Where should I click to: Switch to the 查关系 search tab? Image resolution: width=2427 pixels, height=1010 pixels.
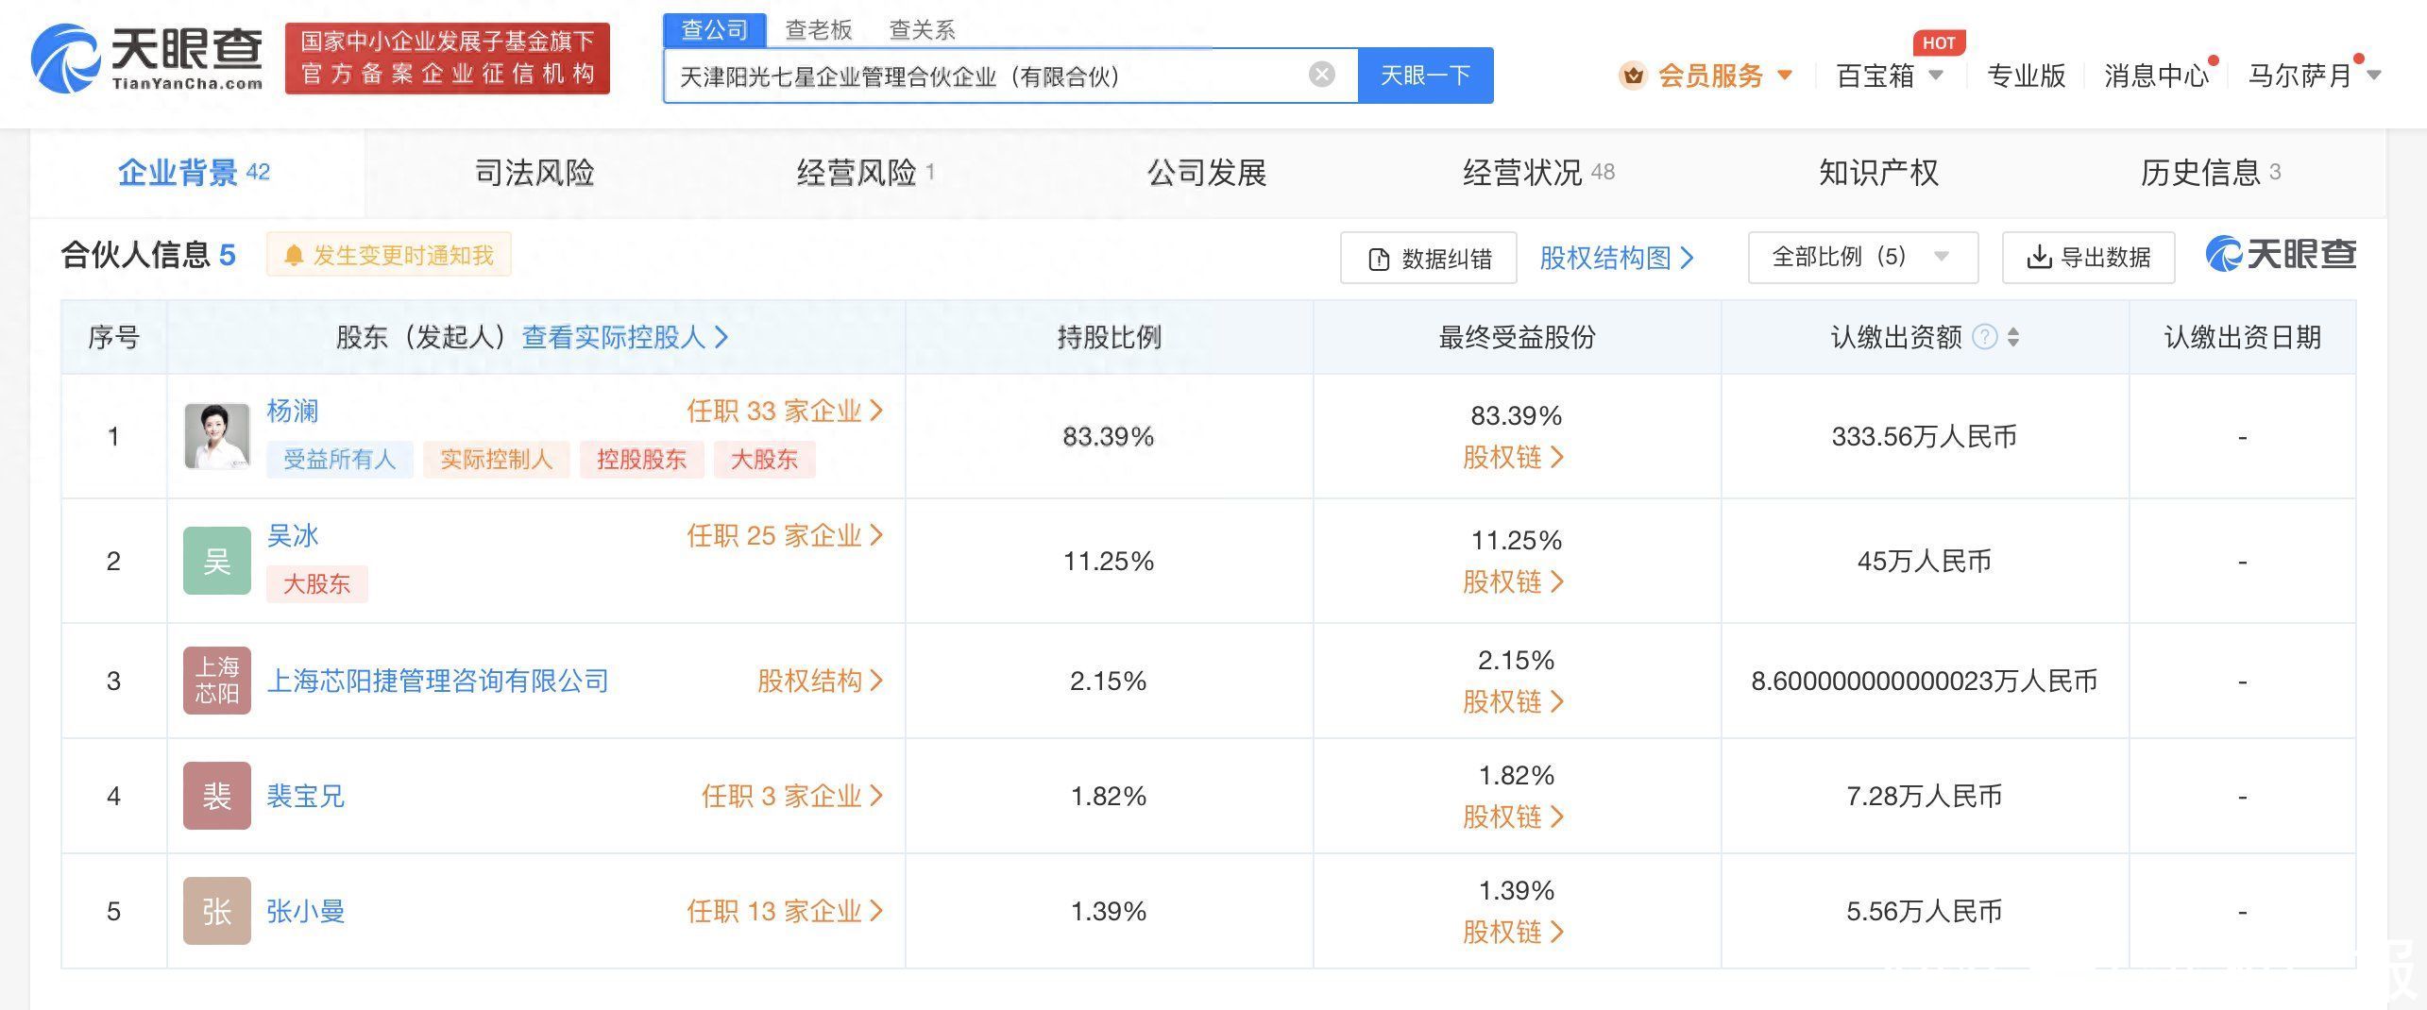[923, 30]
